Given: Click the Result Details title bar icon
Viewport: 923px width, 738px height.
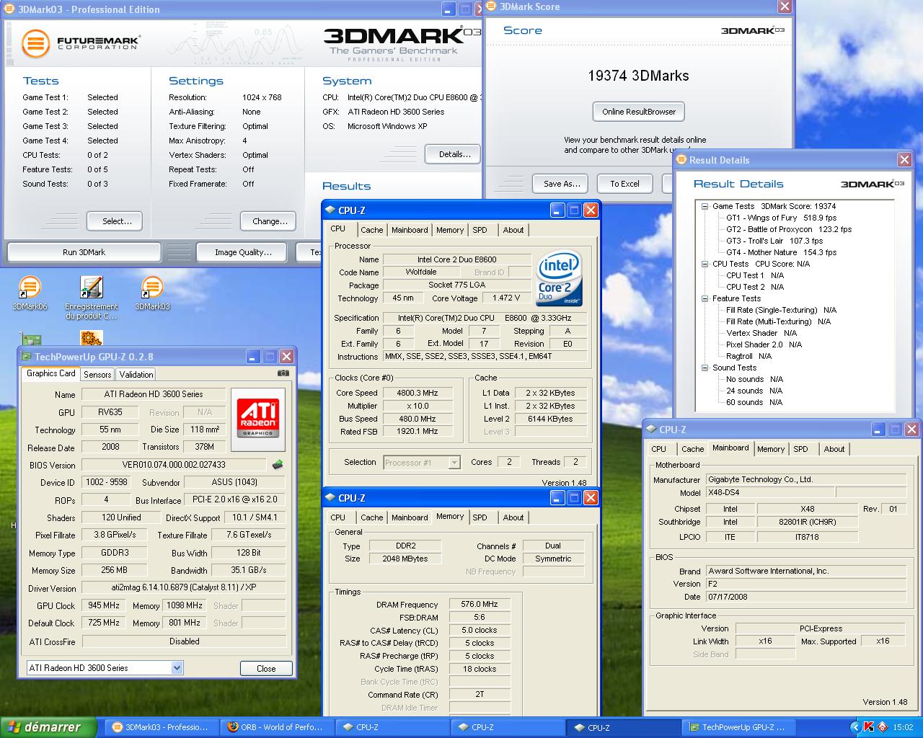Looking at the screenshot, I should coord(681,160).
